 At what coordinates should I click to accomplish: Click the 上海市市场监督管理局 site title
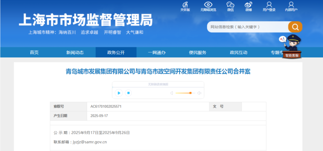pyautogui.click(x=86, y=20)
